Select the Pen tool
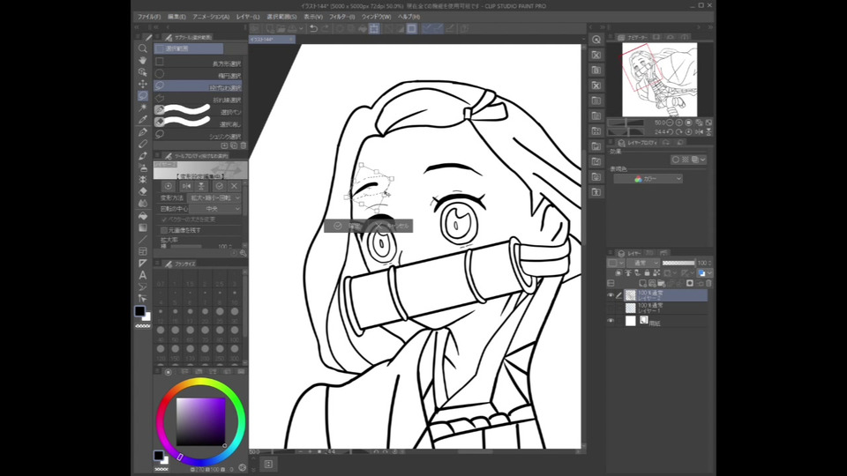 143,131
